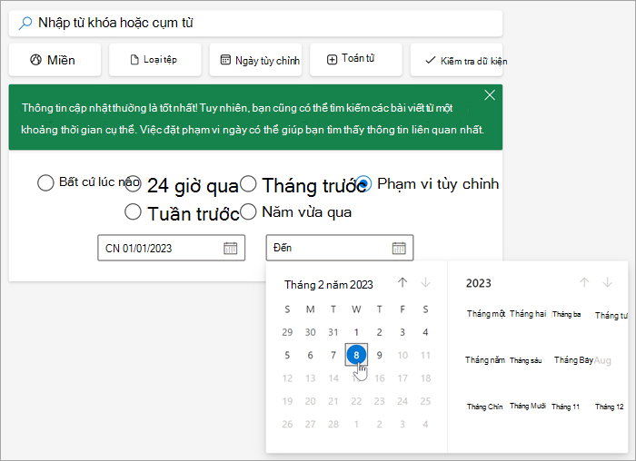This screenshot has width=636, height=461.
Task: Select day 7 in the calendar
Action: [x=333, y=355]
